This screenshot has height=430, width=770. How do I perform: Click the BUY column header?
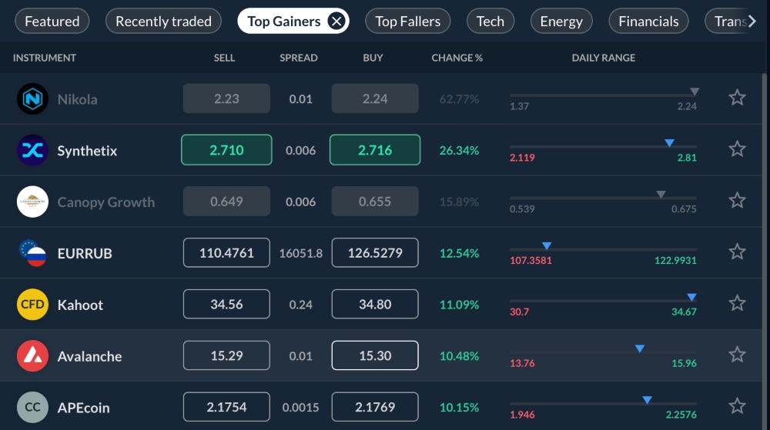tap(373, 58)
